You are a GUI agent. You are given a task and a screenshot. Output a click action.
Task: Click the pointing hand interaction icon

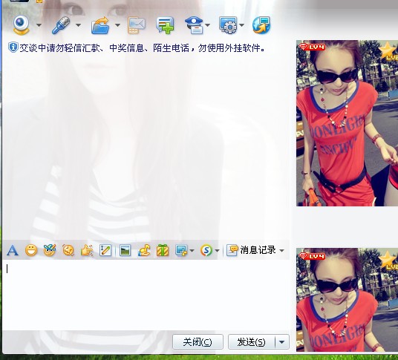click(87, 251)
